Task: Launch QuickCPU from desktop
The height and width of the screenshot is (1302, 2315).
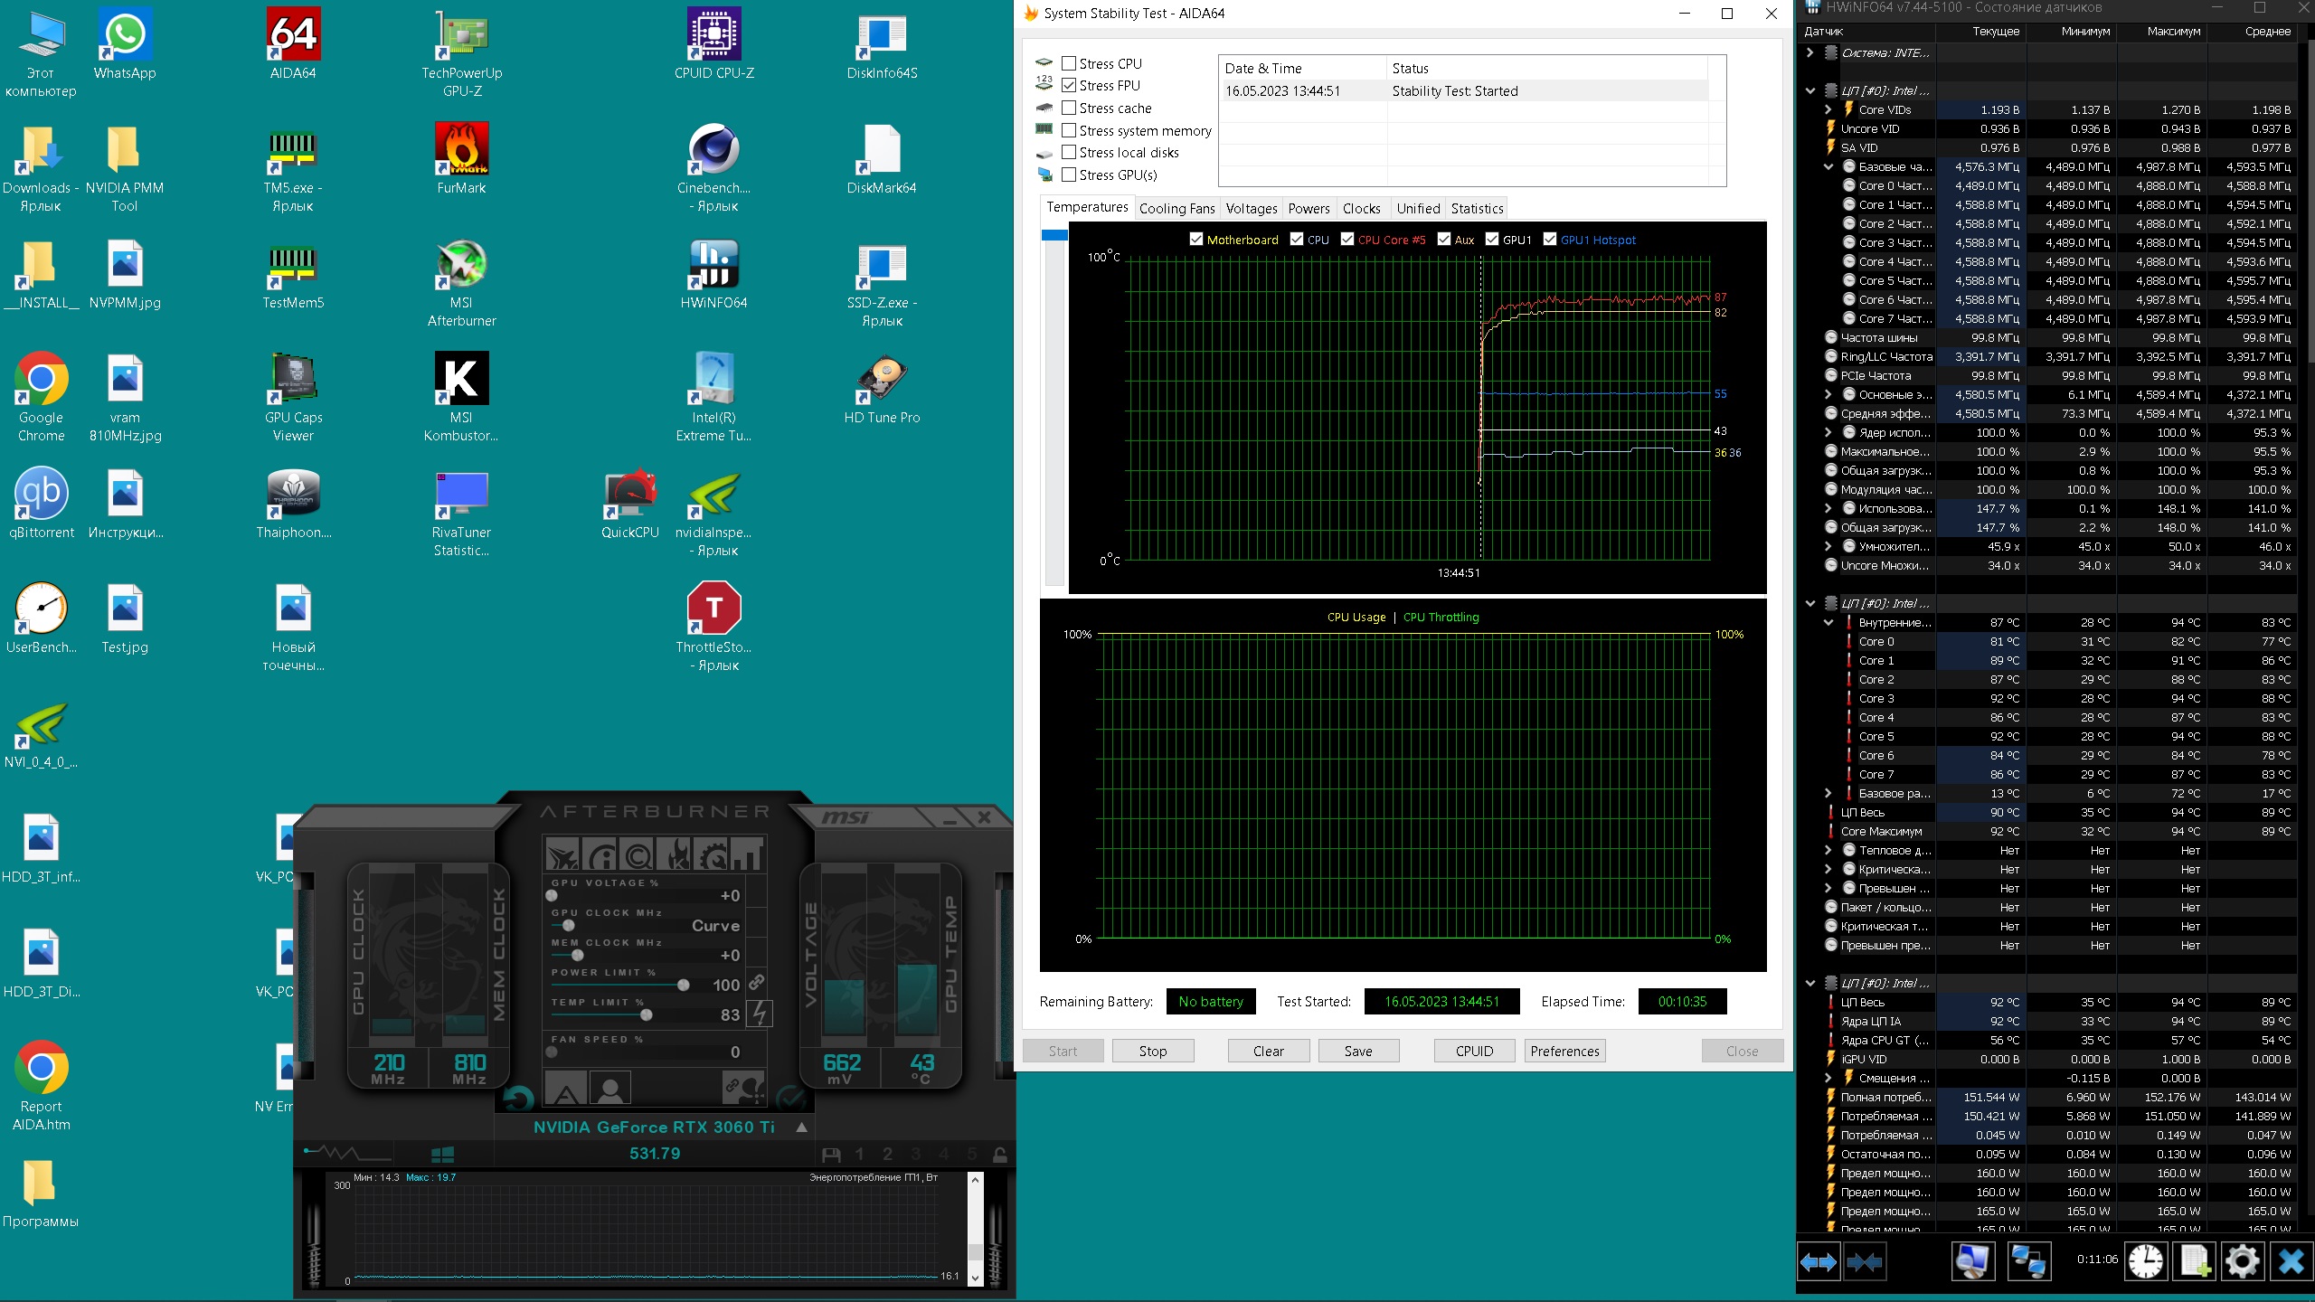Action: click(x=630, y=503)
